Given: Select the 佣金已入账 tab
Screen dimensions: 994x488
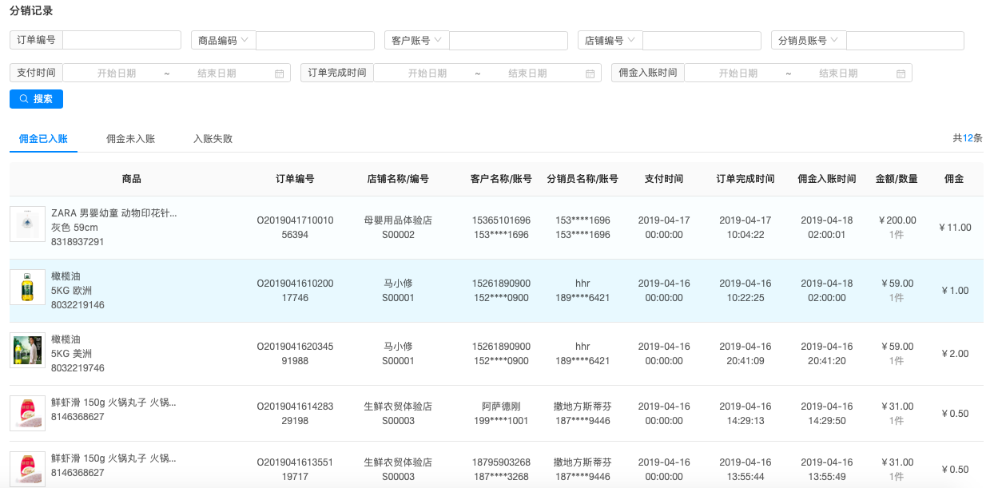Looking at the screenshot, I should point(43,139).
